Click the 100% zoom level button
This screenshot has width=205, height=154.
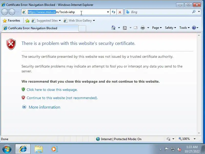(x=184, y=139)
